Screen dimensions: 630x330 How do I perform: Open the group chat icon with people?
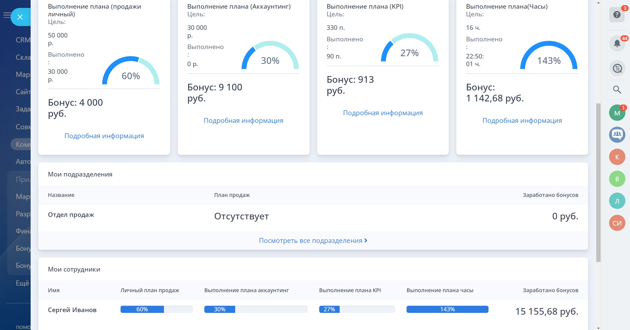click(617, 134)
